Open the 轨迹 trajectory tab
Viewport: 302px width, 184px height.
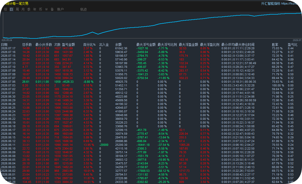click(83, 9)
